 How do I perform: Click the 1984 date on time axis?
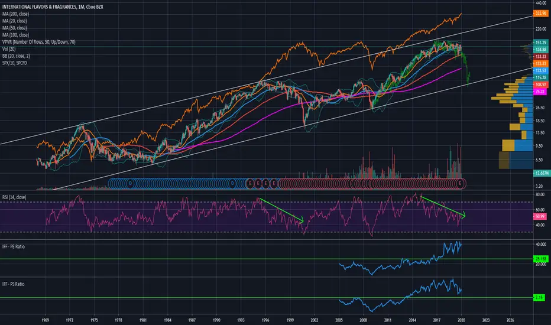point(167,320)
